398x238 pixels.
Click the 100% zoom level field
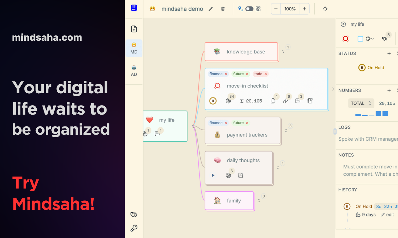click(x=290, y=9)
